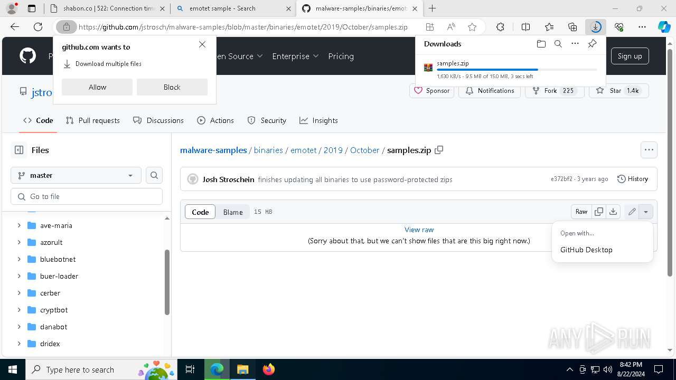Open downloads folder icon
The image size is (676, 380).
coord(541,44)
